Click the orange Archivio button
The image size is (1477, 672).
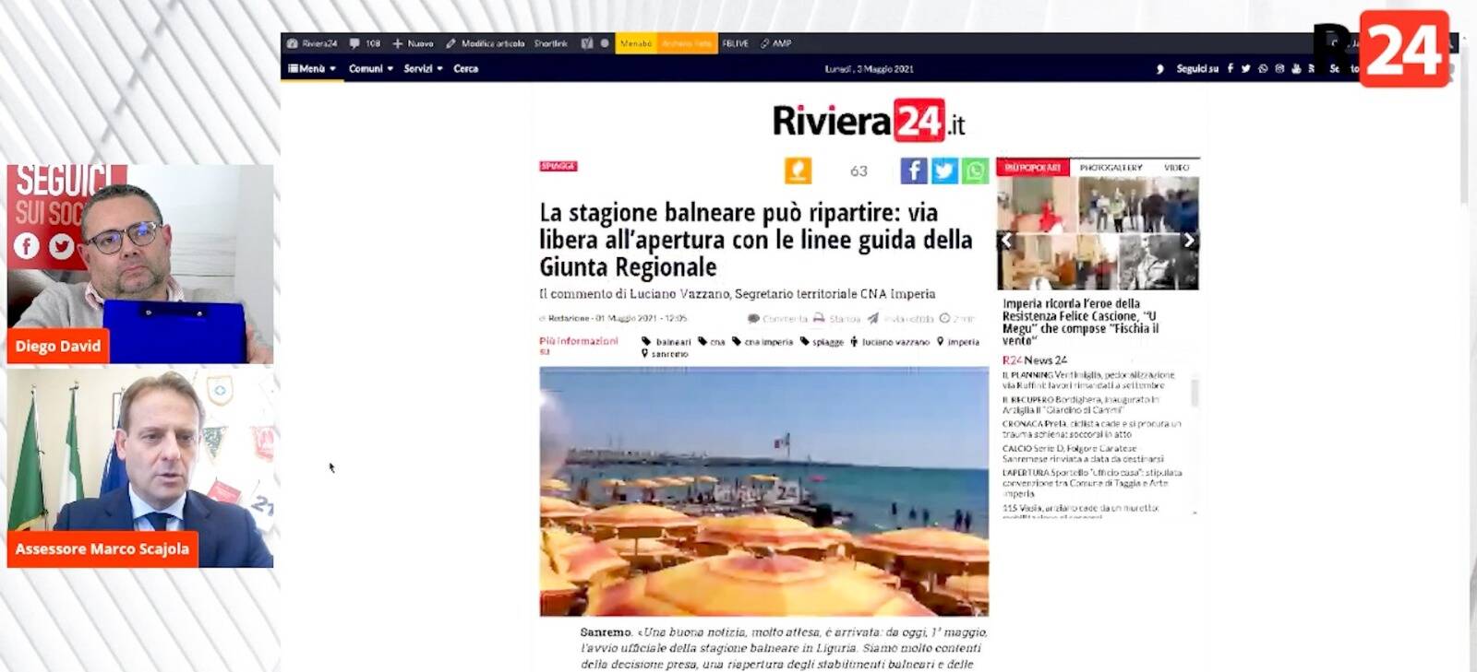tap(687, 43)
